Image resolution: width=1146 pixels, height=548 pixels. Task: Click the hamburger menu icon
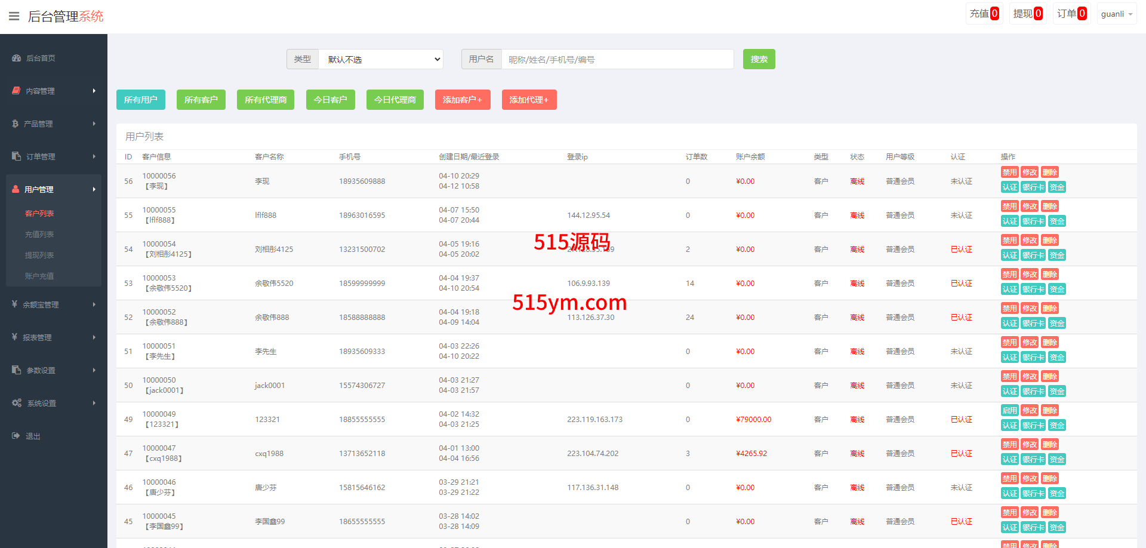point(14,16)
